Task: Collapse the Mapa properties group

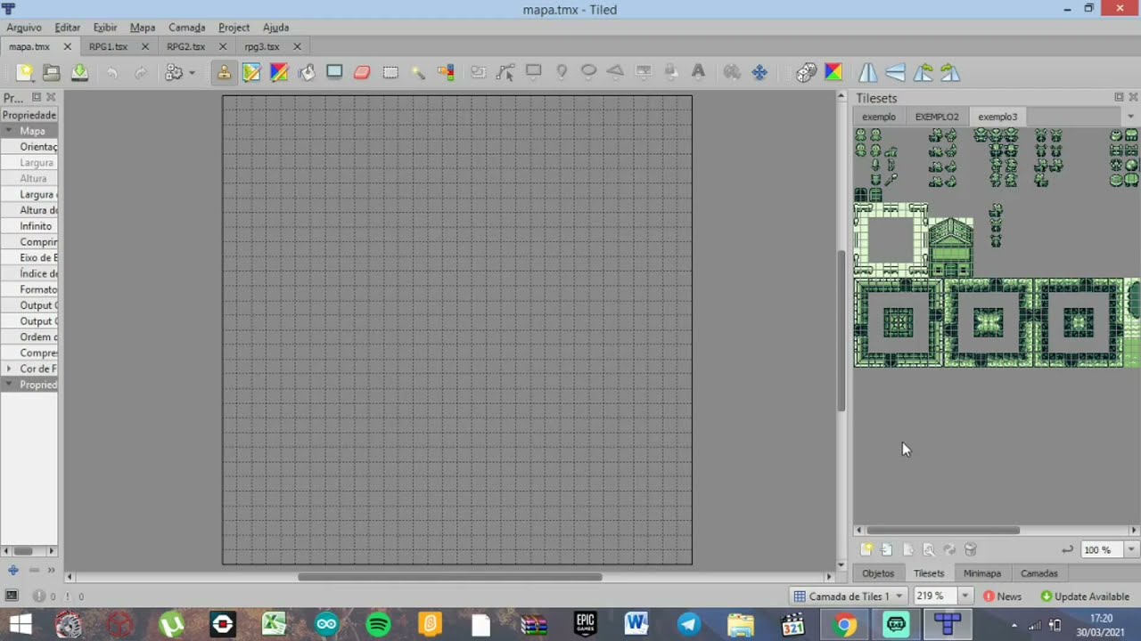Action: (8, 131)
